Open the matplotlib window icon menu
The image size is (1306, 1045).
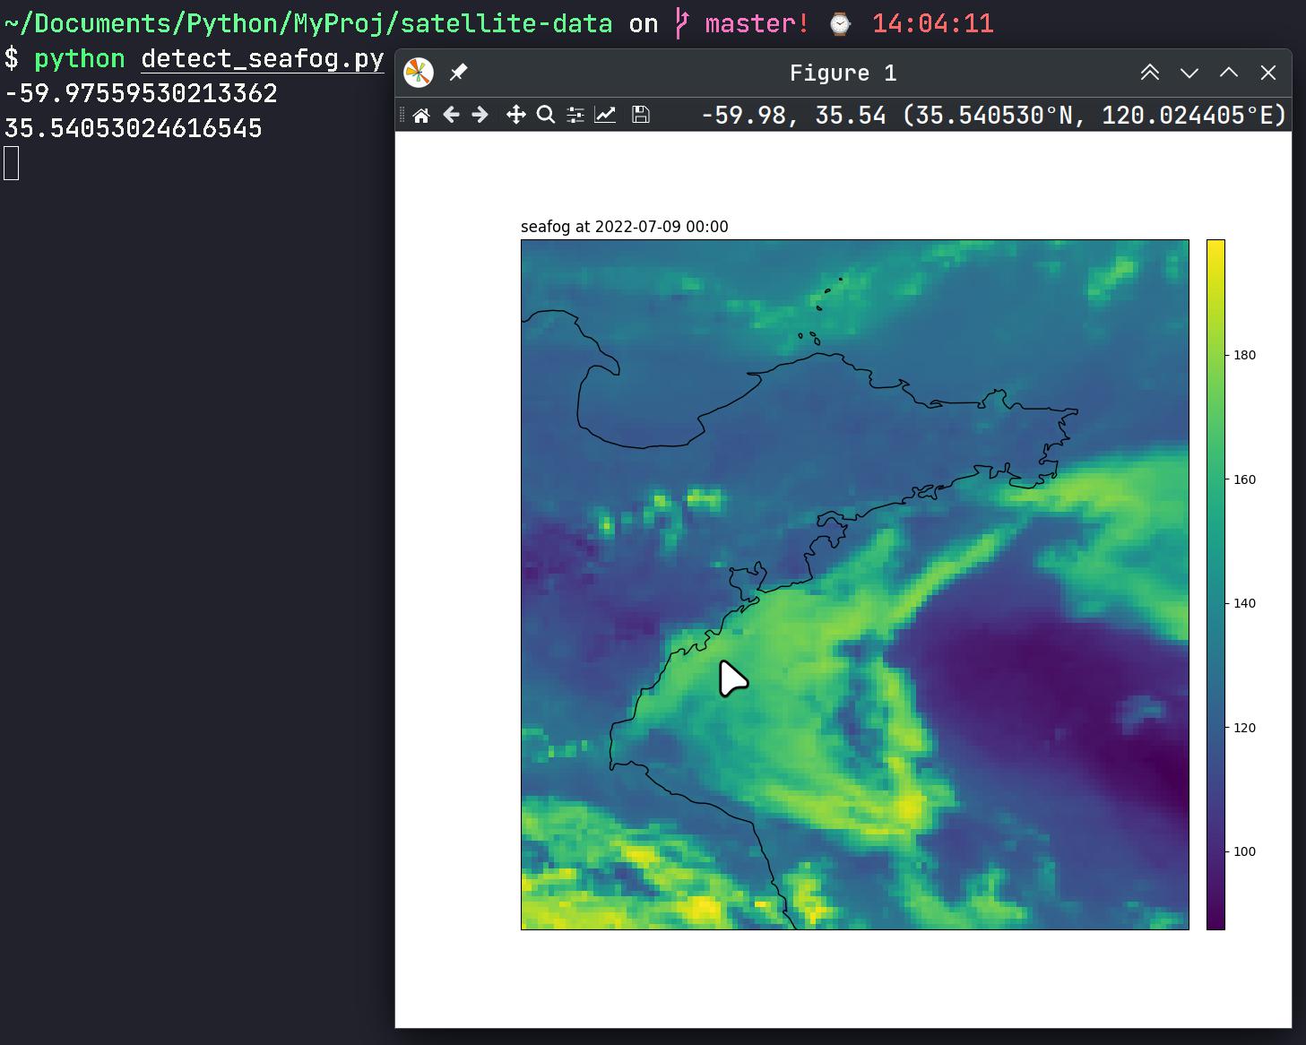coord(419,73)
